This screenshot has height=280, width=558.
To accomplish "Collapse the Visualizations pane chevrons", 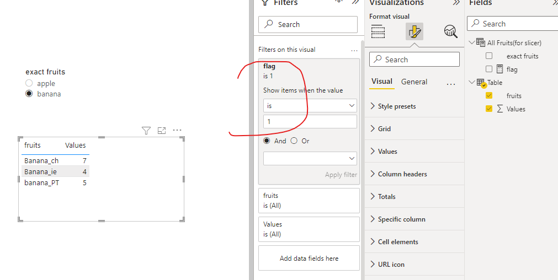I will (x=456, y=3).
